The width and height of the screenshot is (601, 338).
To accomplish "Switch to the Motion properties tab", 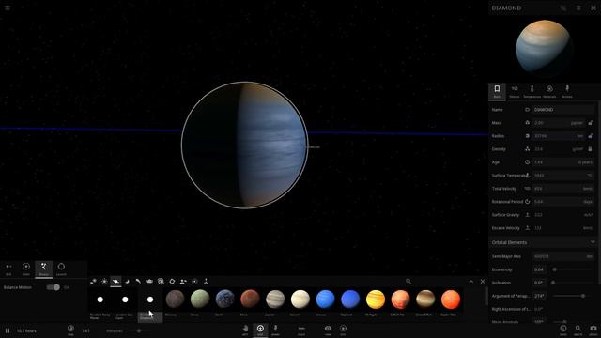I will [515, 91].
